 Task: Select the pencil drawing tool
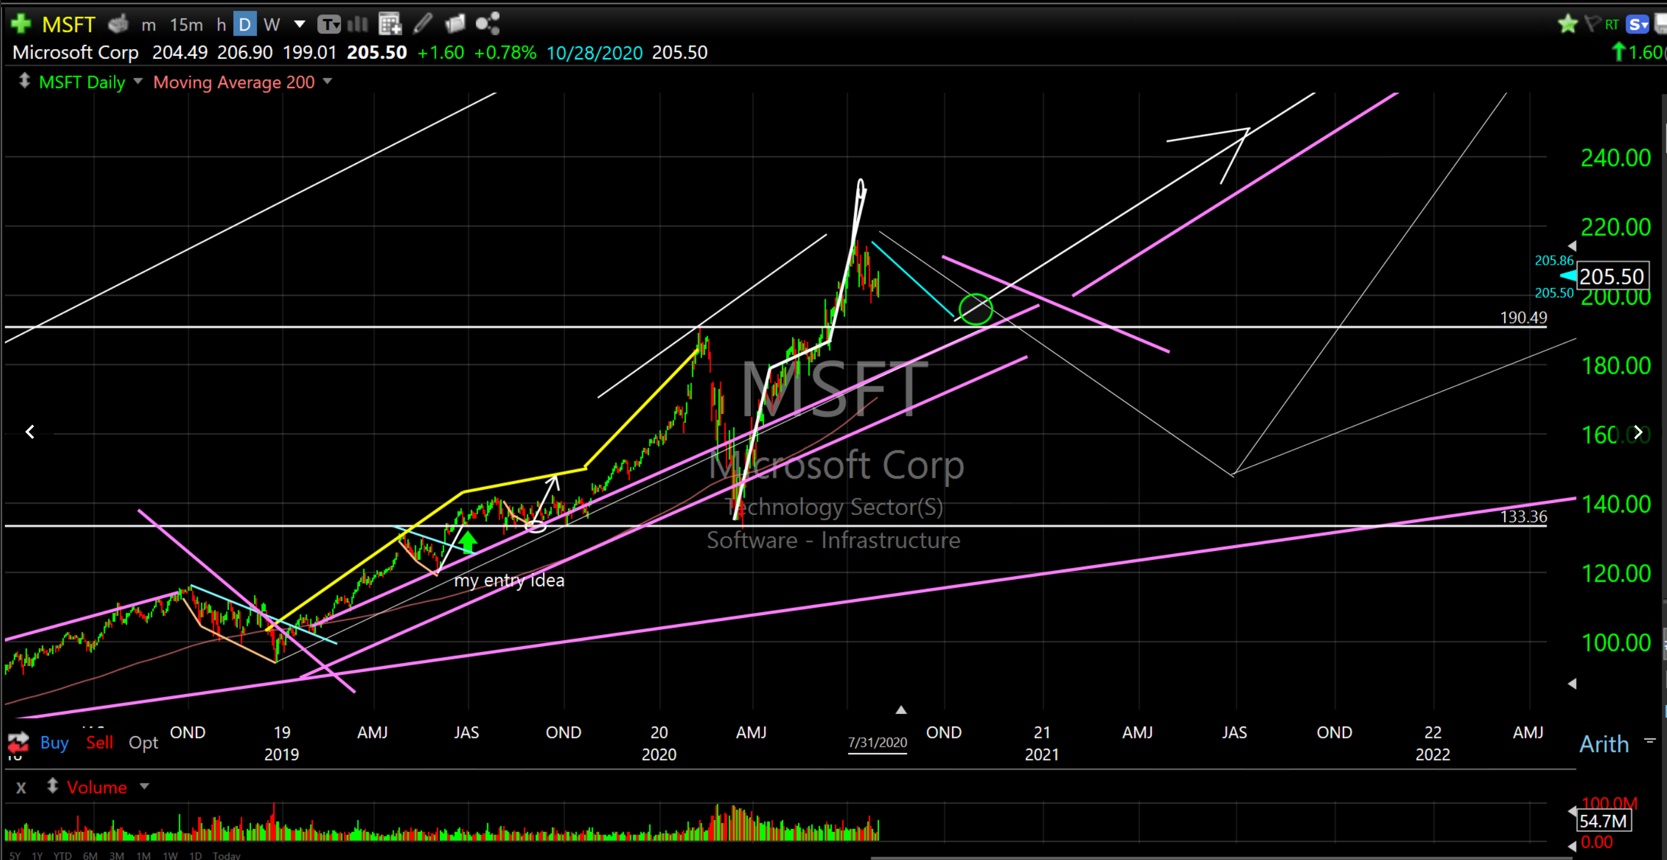[x=422, y=24]
